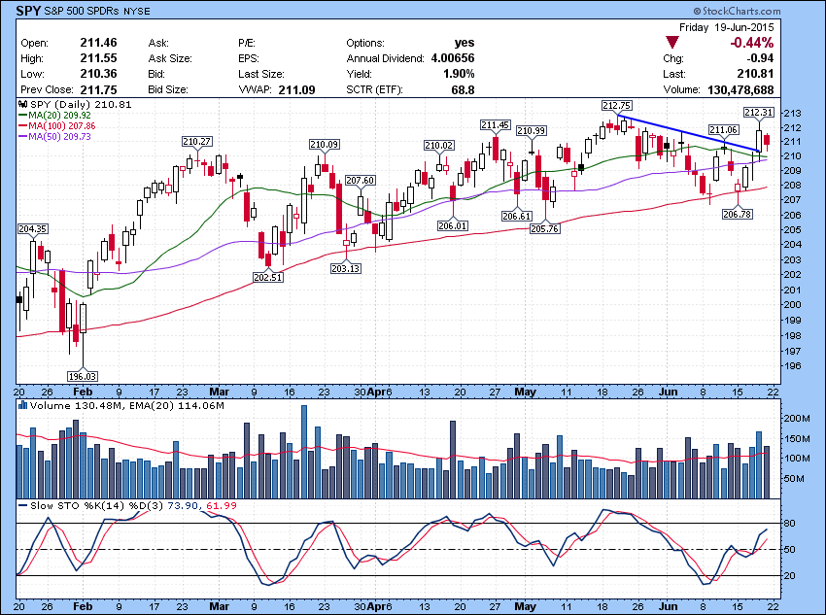Click the 211.06 price annotation

tap(723, 130)
